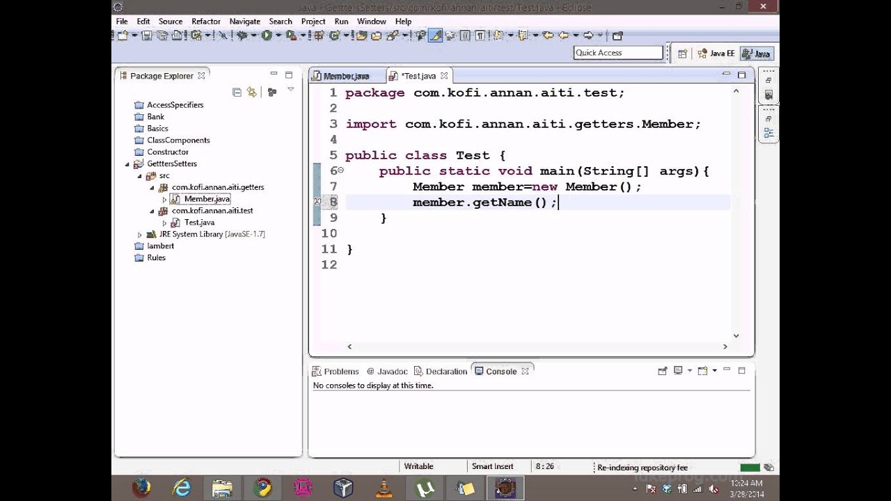Click the editor horizontal scrollbar right arrow
This screenshot has height=501, width=891.
pos(725,347)
